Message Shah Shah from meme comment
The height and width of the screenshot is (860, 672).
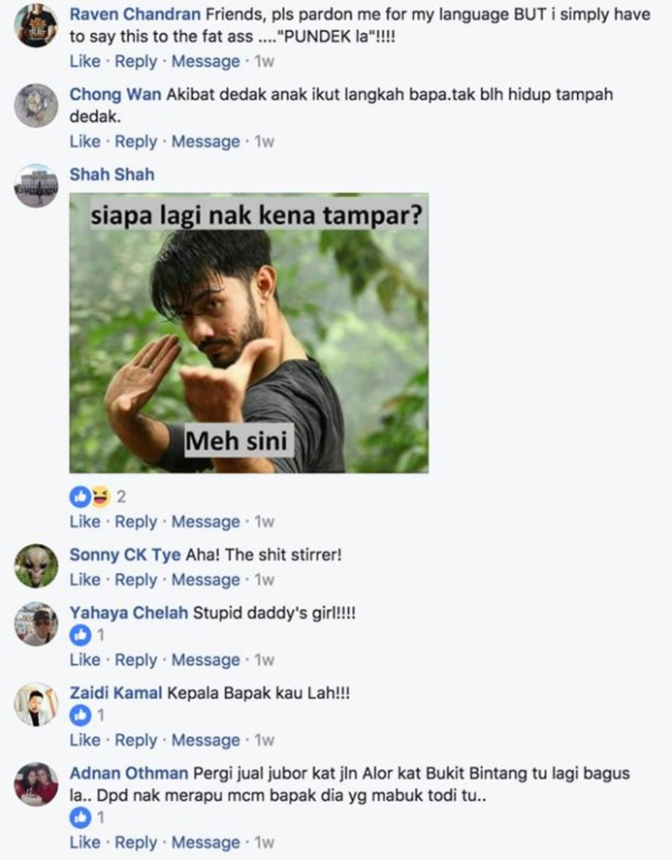pos(206,522)
